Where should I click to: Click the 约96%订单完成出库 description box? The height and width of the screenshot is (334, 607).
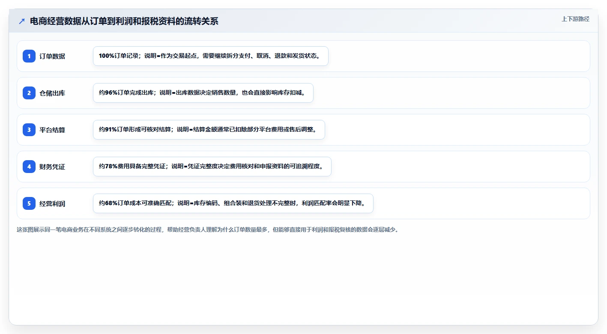pyautogui.click(x=203, y=93)
